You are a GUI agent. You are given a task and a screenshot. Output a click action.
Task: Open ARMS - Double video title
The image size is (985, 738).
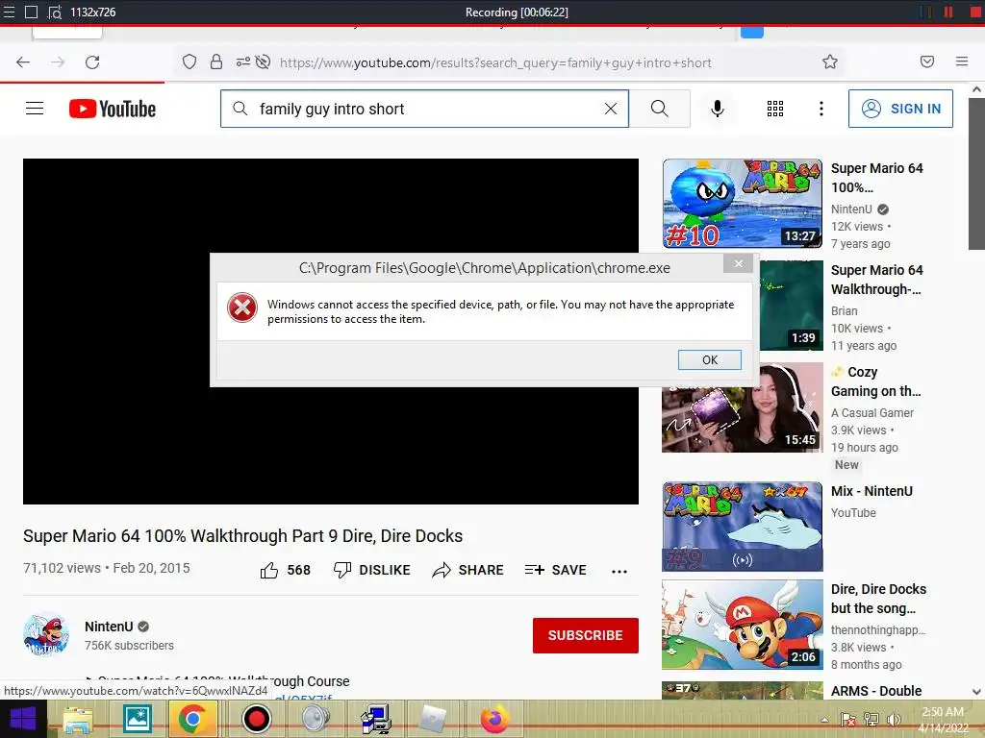click(x=877, y=690)
